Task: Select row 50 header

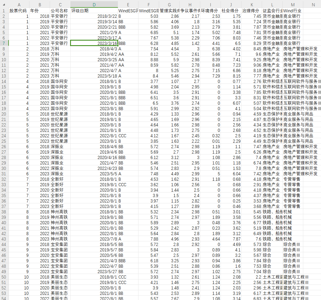Action: (4, 277)
